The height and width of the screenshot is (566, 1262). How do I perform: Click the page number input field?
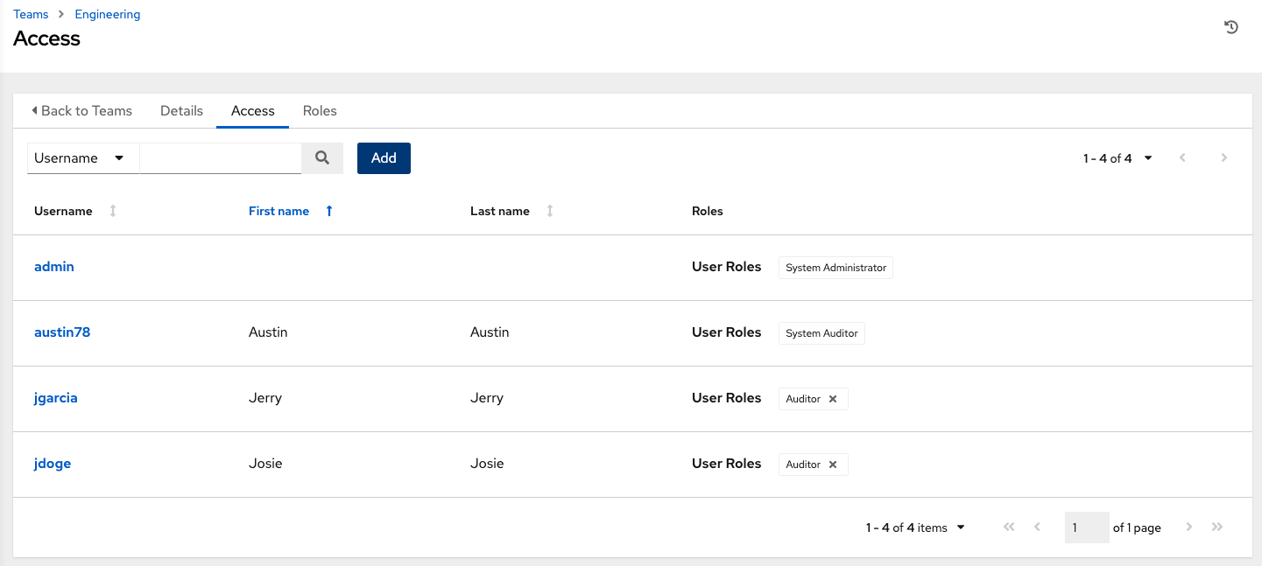pyautogui.click(x=1086, y=527)
